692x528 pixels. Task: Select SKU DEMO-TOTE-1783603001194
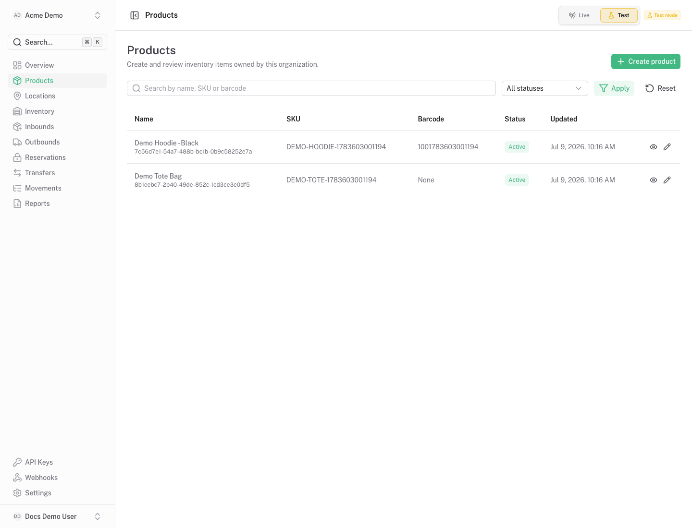coord(331,180)
